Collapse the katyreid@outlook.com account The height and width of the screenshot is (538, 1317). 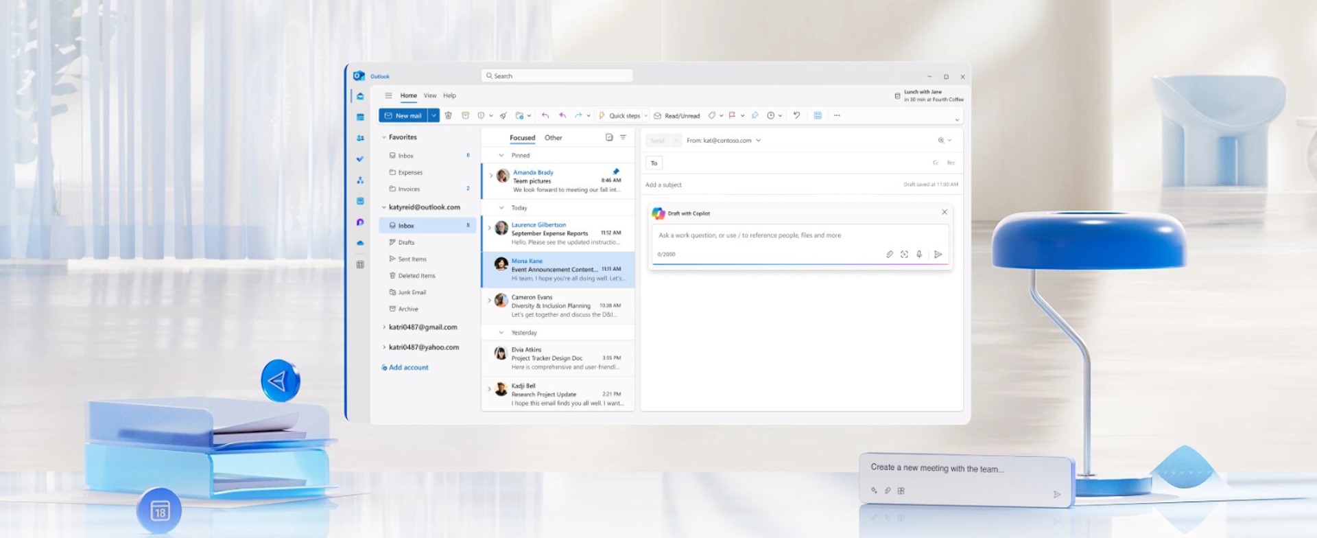pos(384,207)
